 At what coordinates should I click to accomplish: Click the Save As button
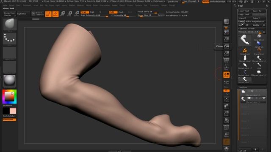click(259, 11)
